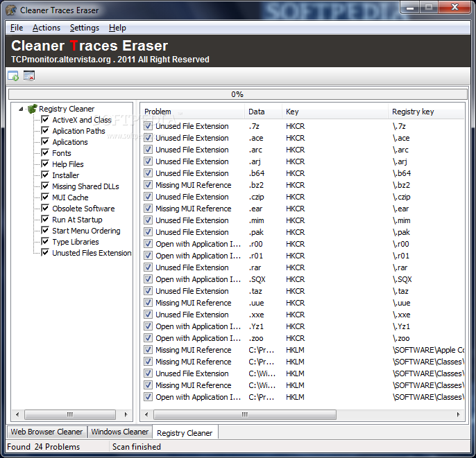
Task: Toggle checkbox for the .arc entry
Action: pyautogui.click(x=148, y=150)
